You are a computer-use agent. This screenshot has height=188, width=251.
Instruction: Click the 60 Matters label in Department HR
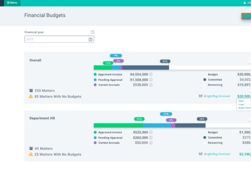click(44, 148)
